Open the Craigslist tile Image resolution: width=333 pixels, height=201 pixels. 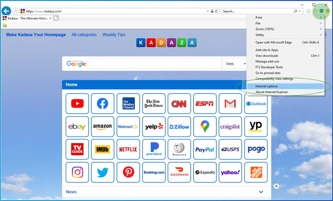(230, 127)
